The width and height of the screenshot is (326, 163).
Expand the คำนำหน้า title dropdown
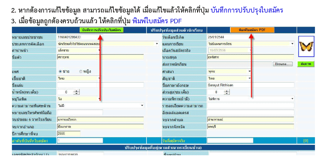click(99, 50)
